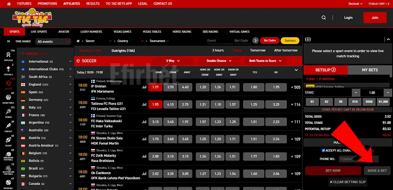Open the Popular sports sidebar icon

(x=9, y=55)
